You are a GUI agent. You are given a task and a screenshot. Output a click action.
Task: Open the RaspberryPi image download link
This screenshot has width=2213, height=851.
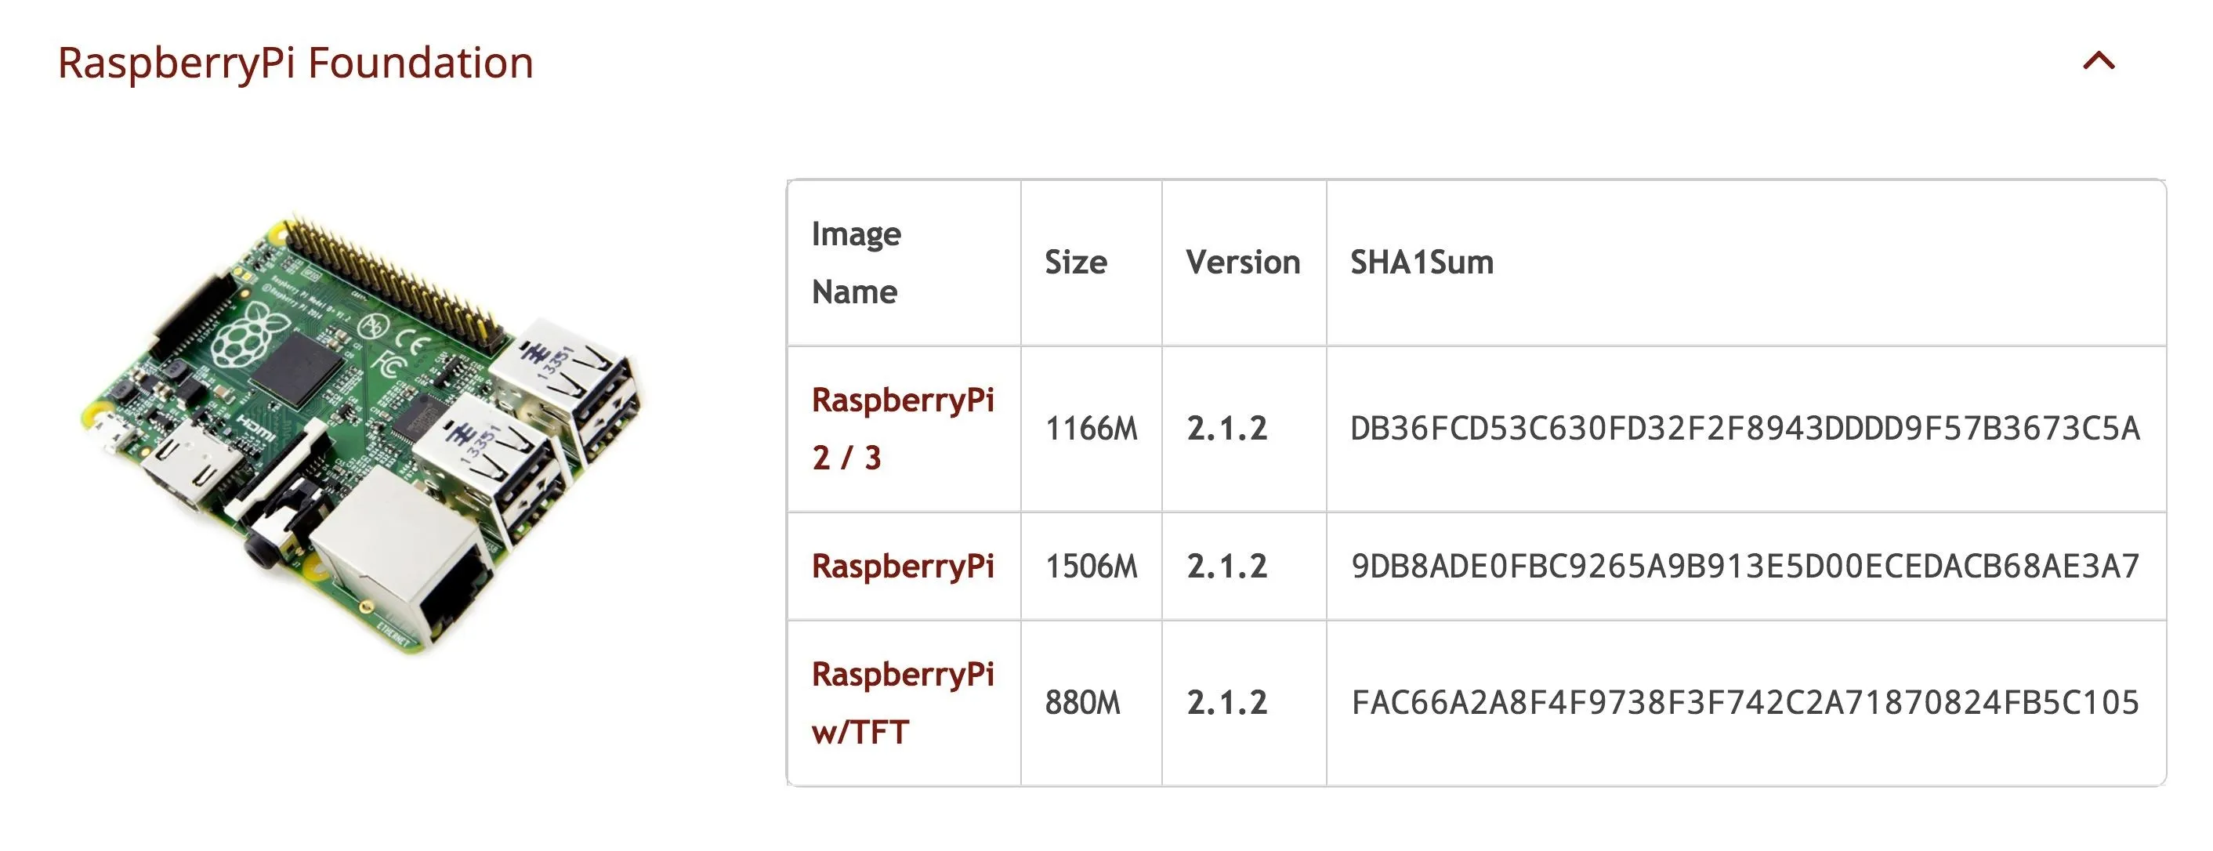[903, 566]
